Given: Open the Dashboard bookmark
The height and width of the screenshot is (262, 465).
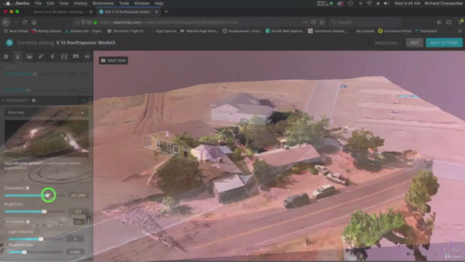Looking at the screenshot, I should coord(426,31).
